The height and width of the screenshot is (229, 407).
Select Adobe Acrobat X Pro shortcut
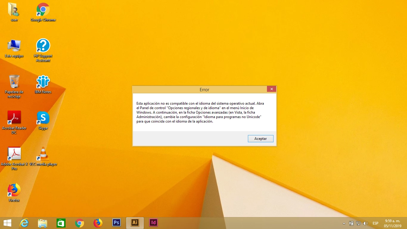14,158
